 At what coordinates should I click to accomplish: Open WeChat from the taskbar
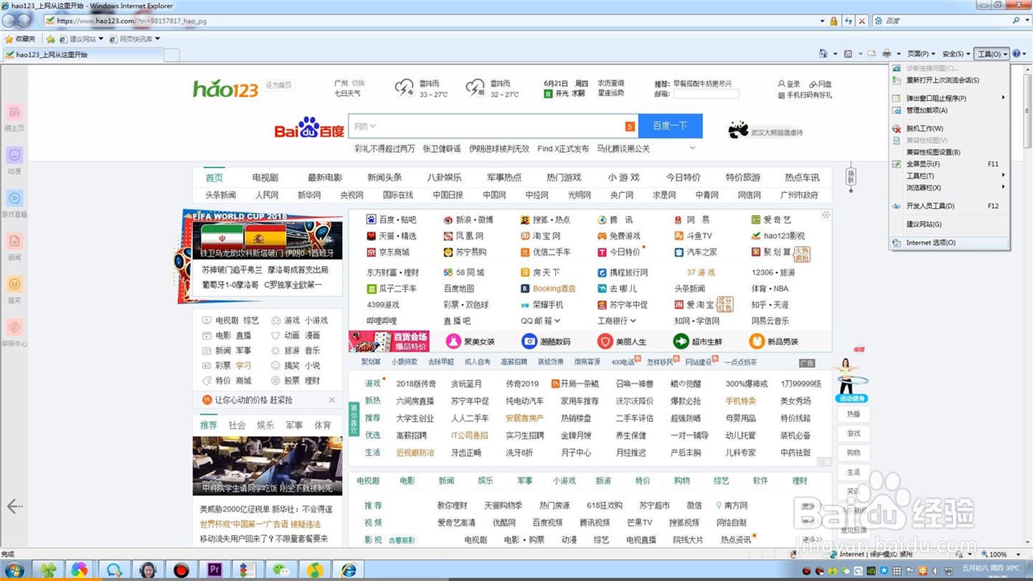click(x=281, y=570)
